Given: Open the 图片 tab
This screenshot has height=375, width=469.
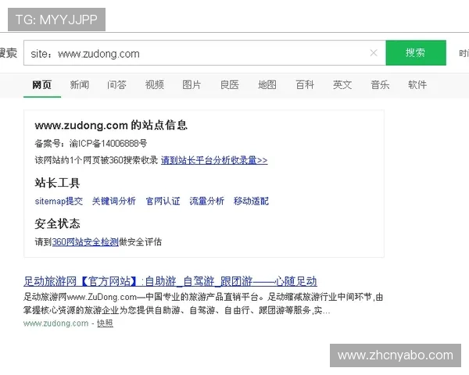Looking at the screenshot, I should [192, 85].
